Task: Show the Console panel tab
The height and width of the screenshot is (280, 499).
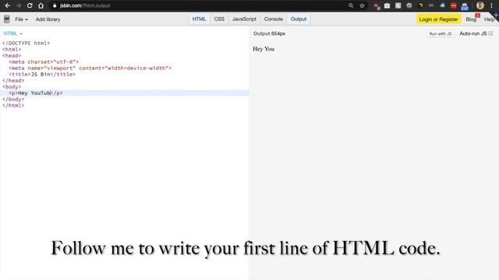Action: click(274, 19)
